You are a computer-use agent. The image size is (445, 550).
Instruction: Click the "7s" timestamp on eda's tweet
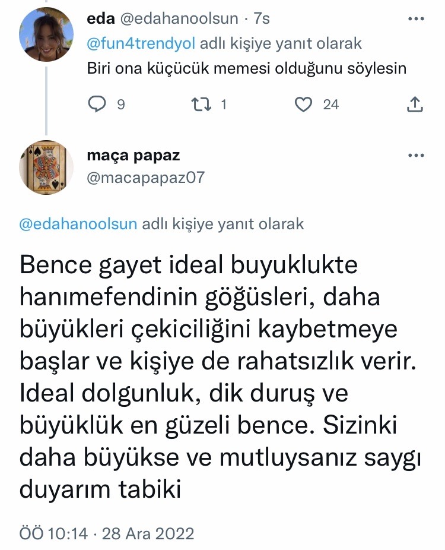(262, 19)
